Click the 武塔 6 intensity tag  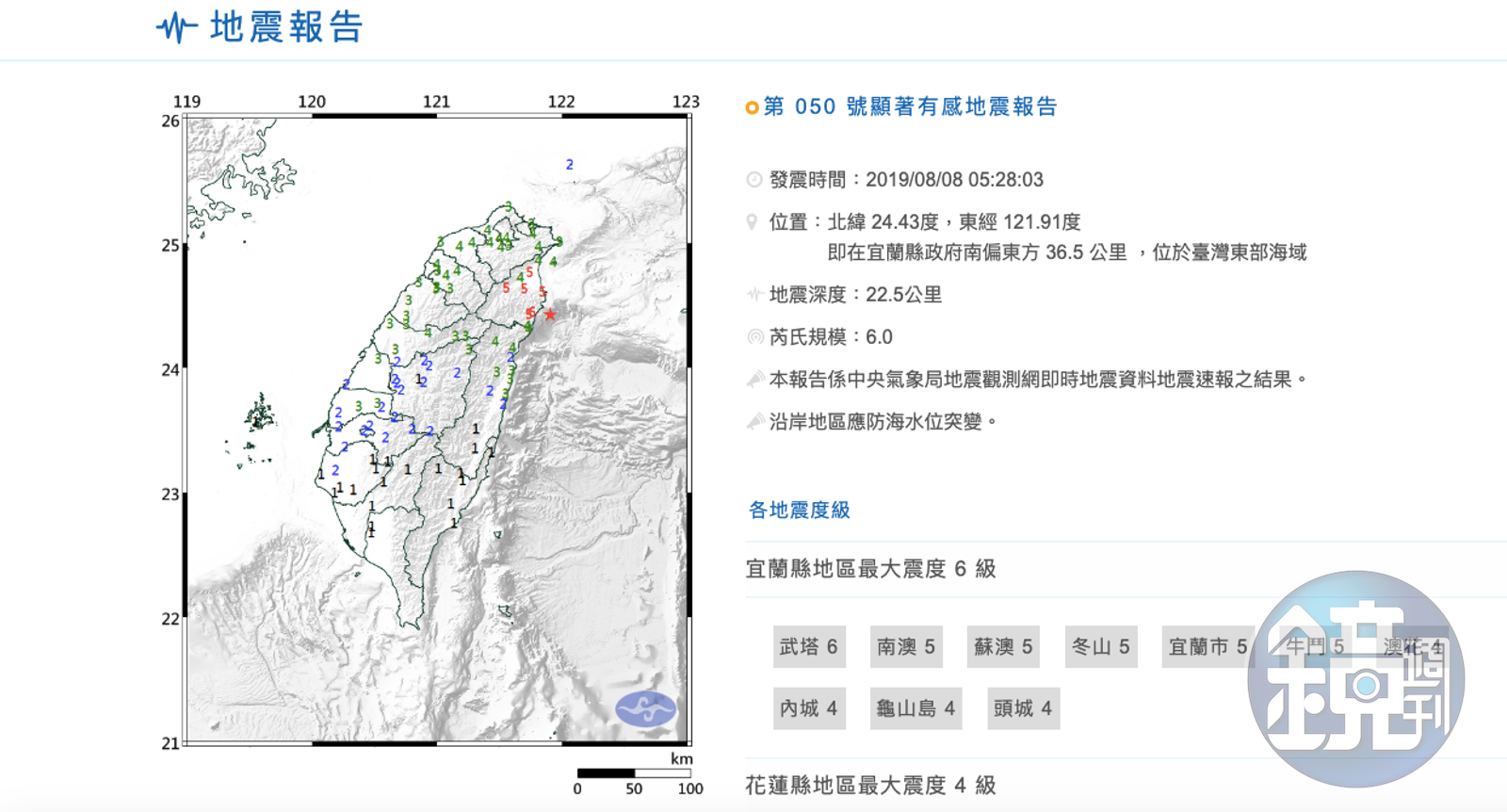(808, 647)
